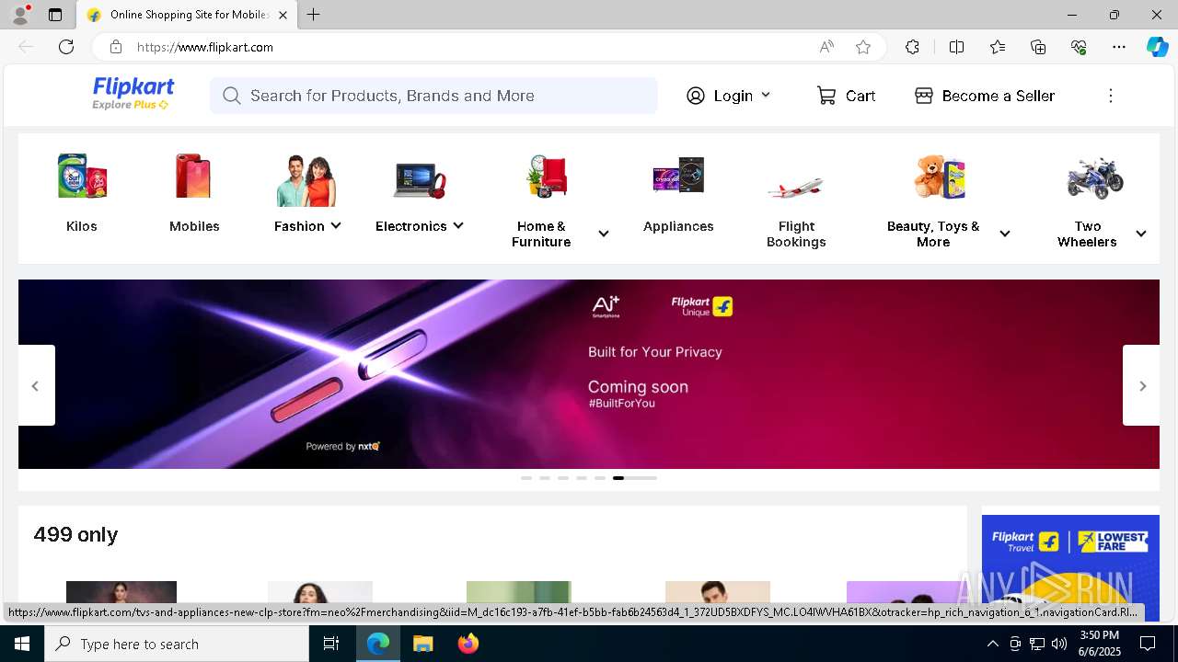Launch Firefox from taskbar

[468, 644]
